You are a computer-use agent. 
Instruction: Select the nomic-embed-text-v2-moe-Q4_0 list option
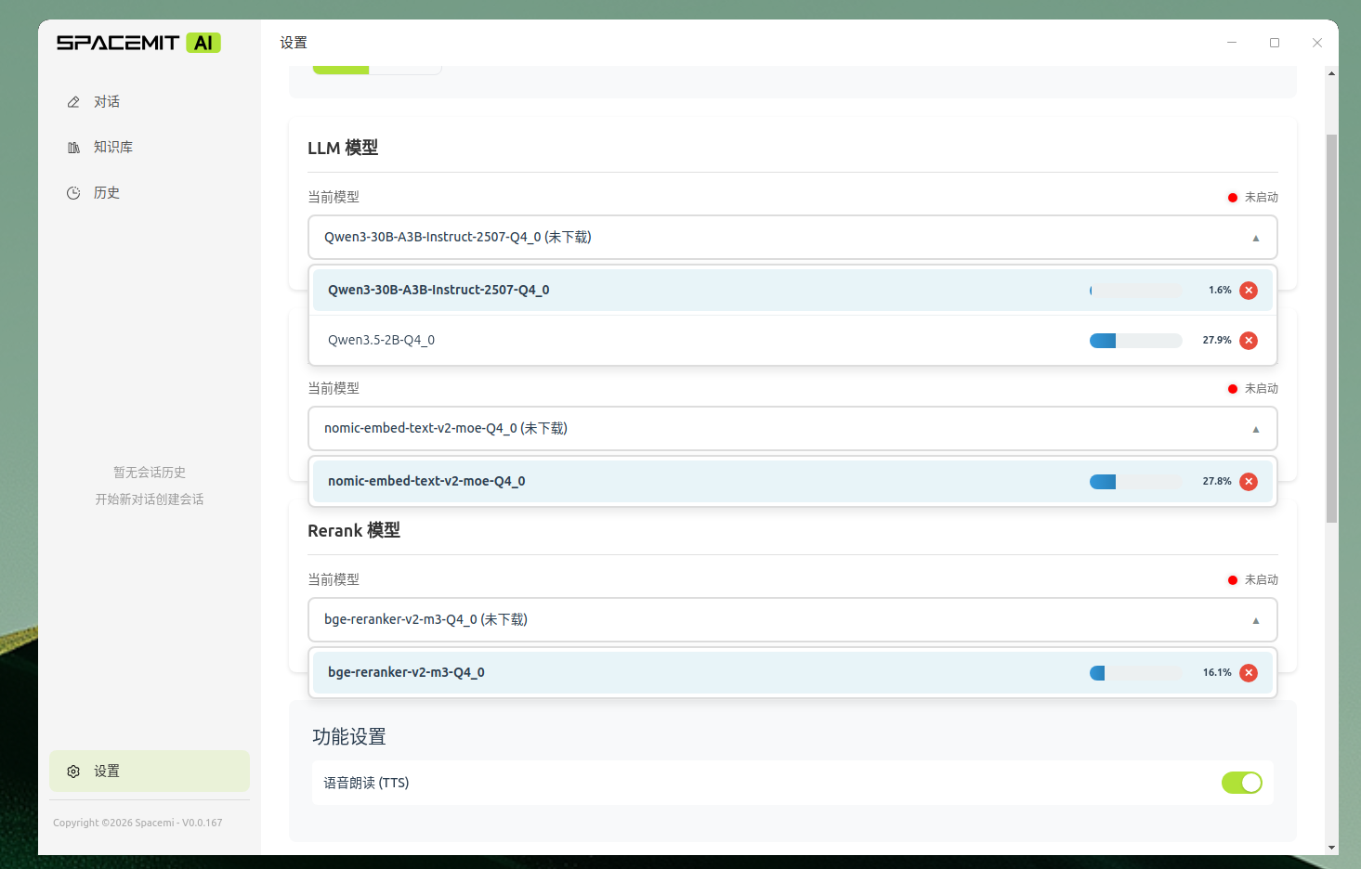[792, 482]
